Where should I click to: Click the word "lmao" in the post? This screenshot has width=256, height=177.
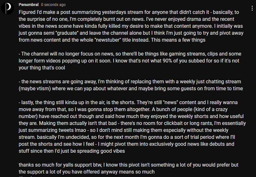pyautogui.click(x=80, y=130)
